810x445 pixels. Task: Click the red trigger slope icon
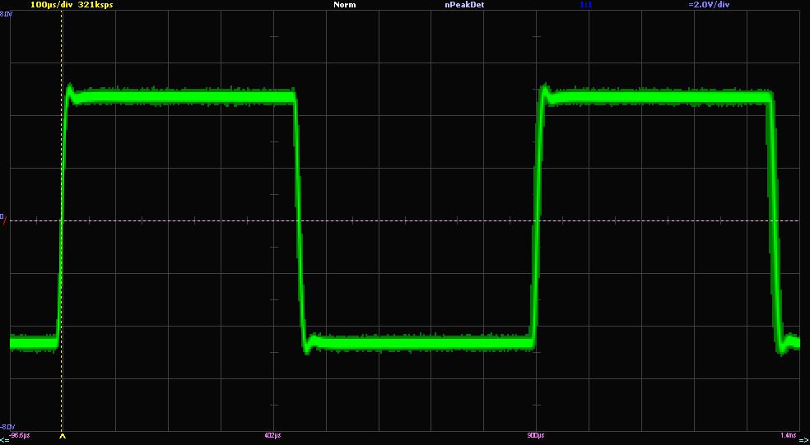[x=4, y=223]
